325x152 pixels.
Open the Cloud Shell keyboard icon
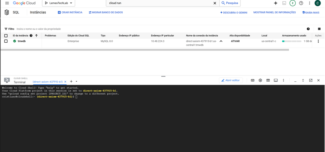pos(253,80)
